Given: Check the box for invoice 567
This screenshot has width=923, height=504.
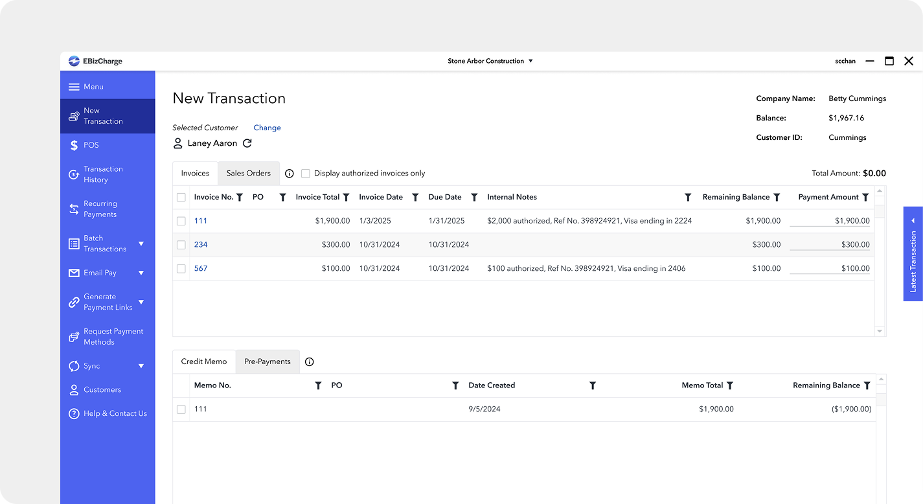Looking at the screenshot, I should [x=181, y=268].
